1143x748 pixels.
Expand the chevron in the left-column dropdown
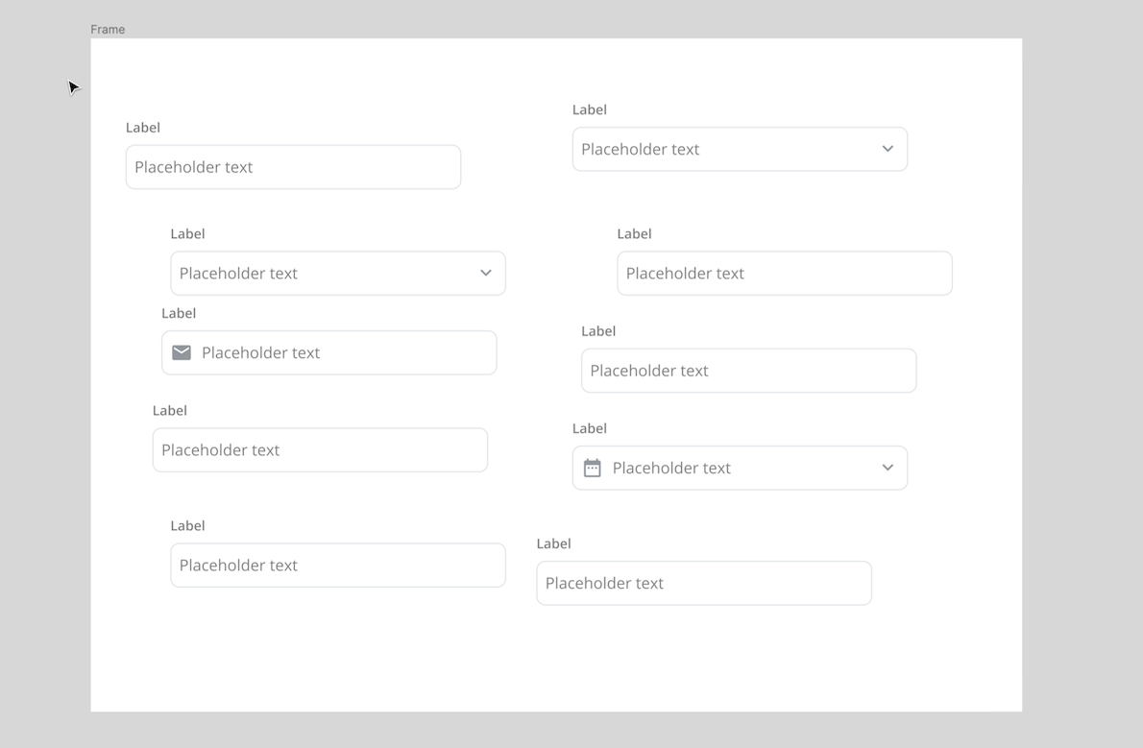[x=486, y=274]
